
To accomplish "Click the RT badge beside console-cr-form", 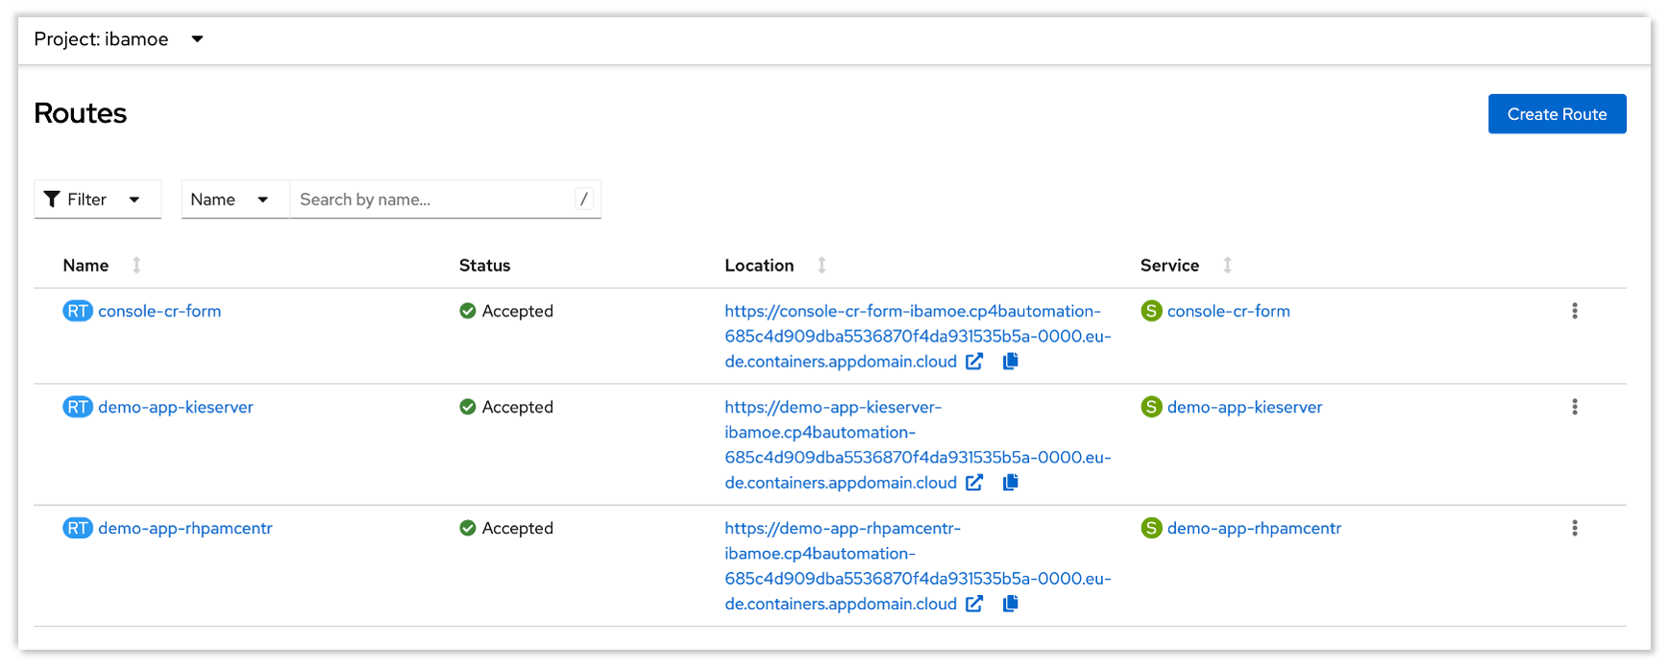I will click(x=78, y=311).
